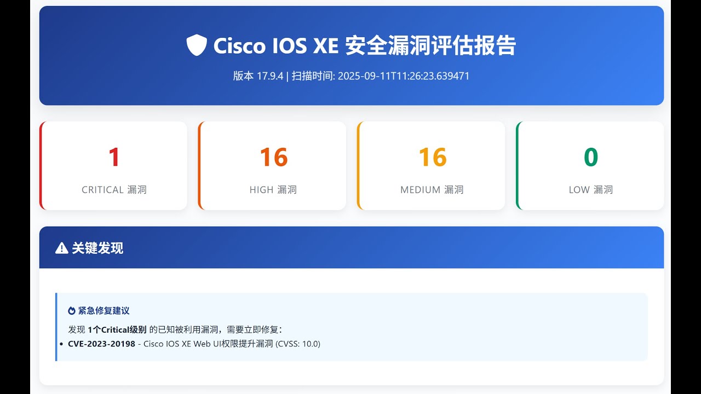The image size is (701, 394).
Task: Click the red critical count number 1
Action: coord(114,158)
